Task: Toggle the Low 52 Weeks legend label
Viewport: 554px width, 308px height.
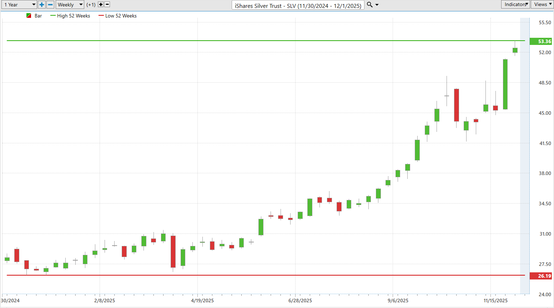Action: [121, 16]
